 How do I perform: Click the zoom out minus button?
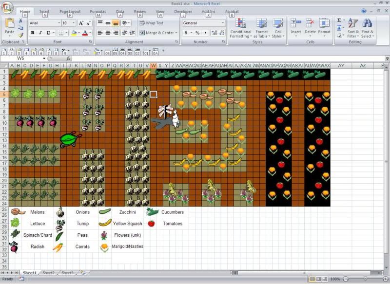pyautogui.click(x=346, y=279)
